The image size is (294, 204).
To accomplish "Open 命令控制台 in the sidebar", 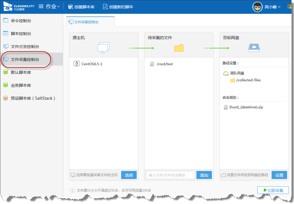I will [21, 21].
